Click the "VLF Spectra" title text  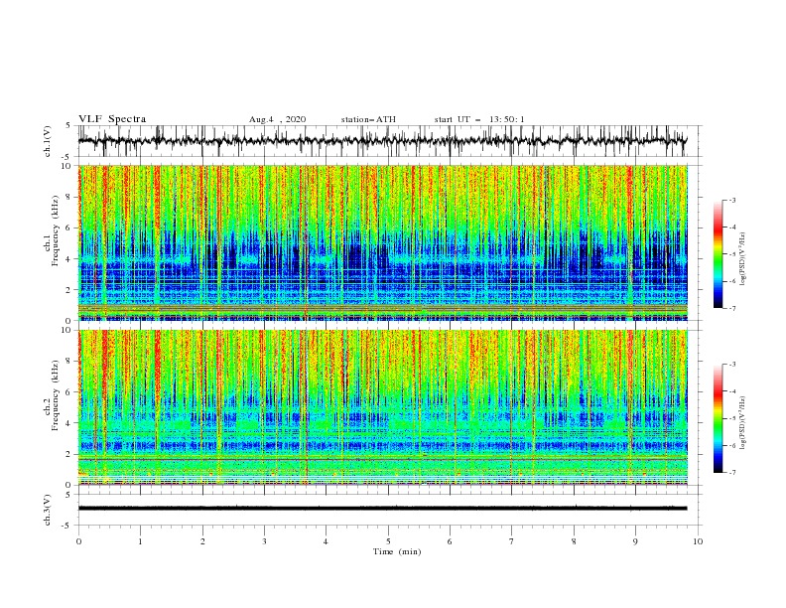(x=112, y=119)
